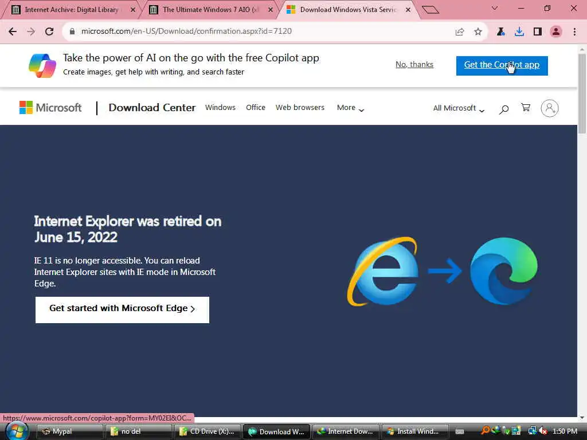
Task: Open CD Drive (X:) taskbar window
Action: [208, 431]
